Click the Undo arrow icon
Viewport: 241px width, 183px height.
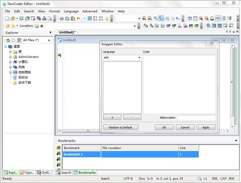tap(79, 18)
